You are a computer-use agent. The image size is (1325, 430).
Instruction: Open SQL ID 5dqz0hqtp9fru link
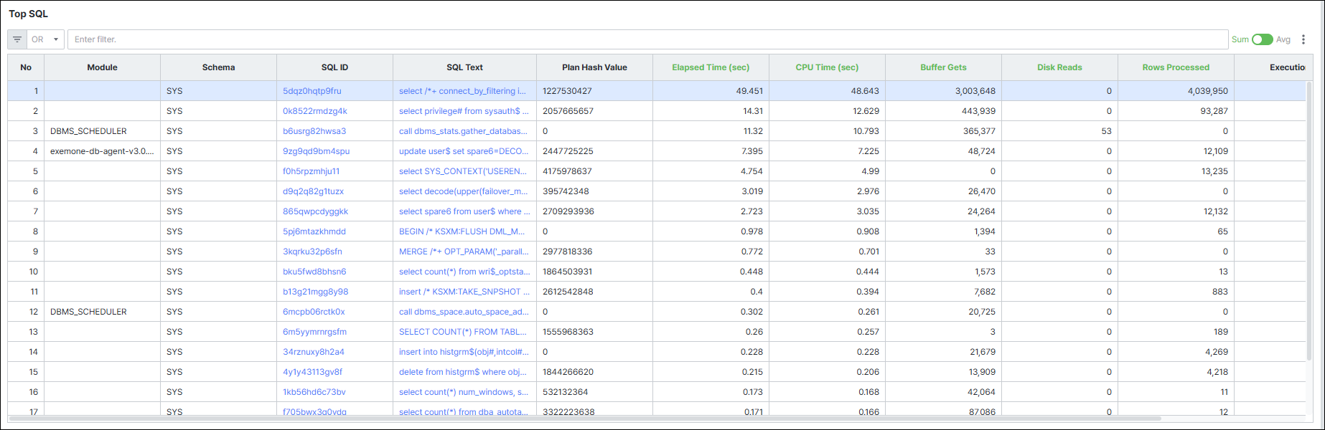pos(312,91)
